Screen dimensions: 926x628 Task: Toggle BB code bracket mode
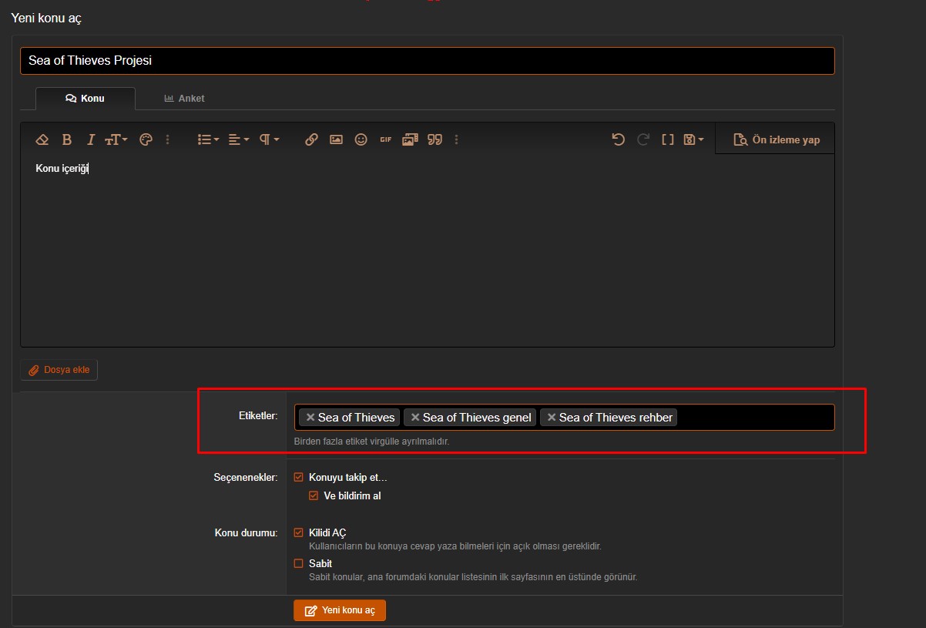click(667, 139)
